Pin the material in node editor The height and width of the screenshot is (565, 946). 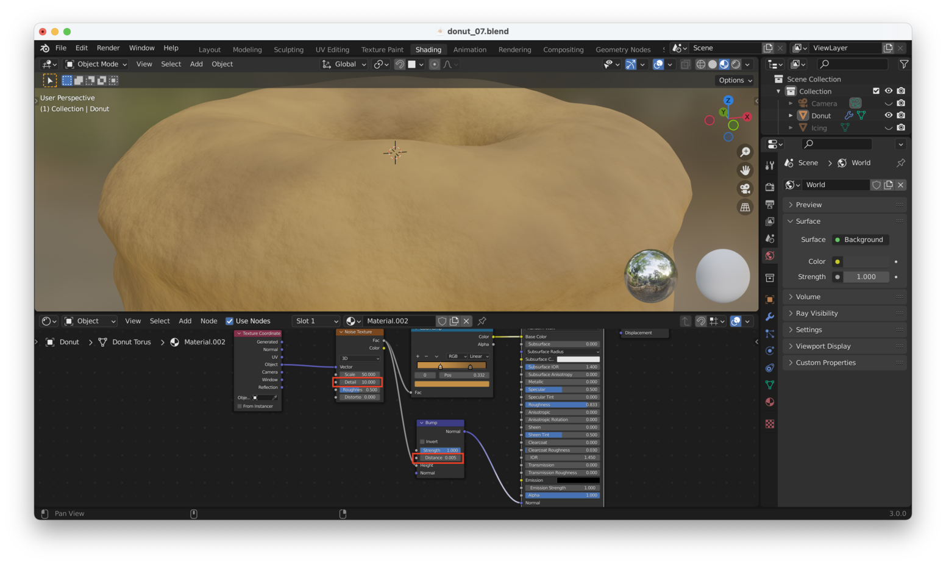[482, 321]
